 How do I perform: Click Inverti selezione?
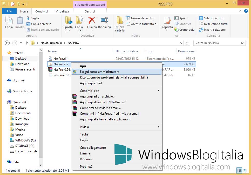212,30
